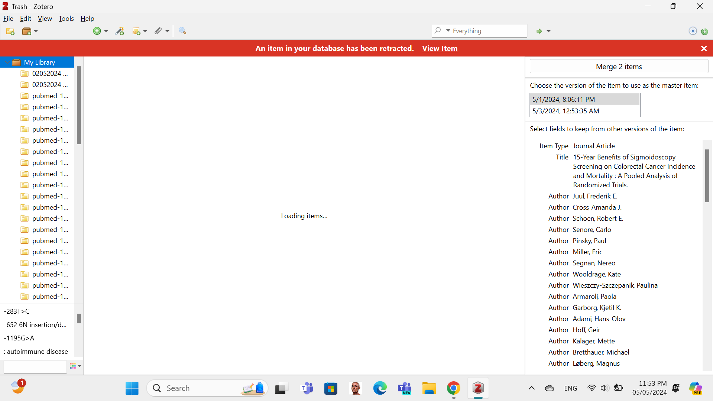Open File Explorer from the taskbar

pos(429,388)
